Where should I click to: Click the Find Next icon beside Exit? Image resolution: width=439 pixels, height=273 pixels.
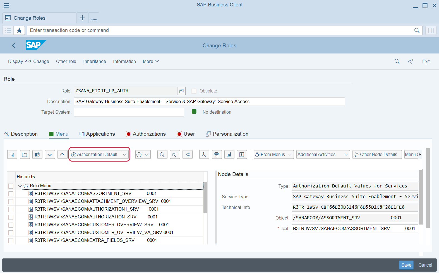pos(411,61)
